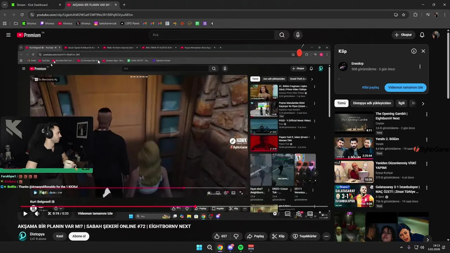Subscribe with the Abone ol button

pos(79,236)
